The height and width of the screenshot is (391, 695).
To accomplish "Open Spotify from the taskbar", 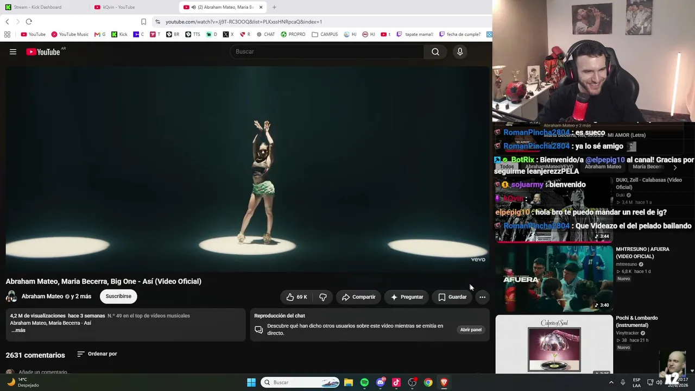I will pos(364,382).
